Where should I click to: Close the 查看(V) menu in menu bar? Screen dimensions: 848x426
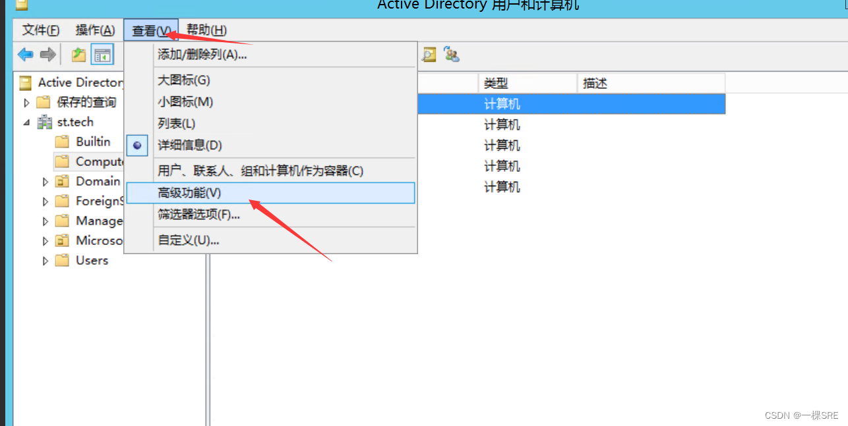[151, 30]
